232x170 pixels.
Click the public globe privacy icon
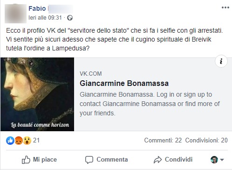(70, 18)
